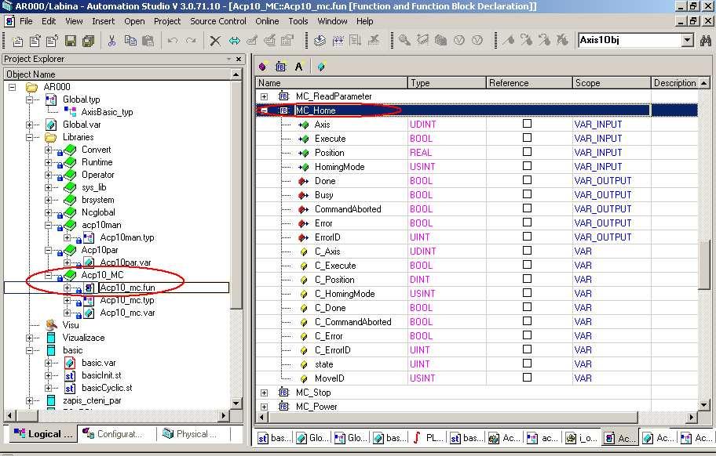The image size is (716, 456).
Task: Click the Redo arrow icon
Action: (191, 41)
